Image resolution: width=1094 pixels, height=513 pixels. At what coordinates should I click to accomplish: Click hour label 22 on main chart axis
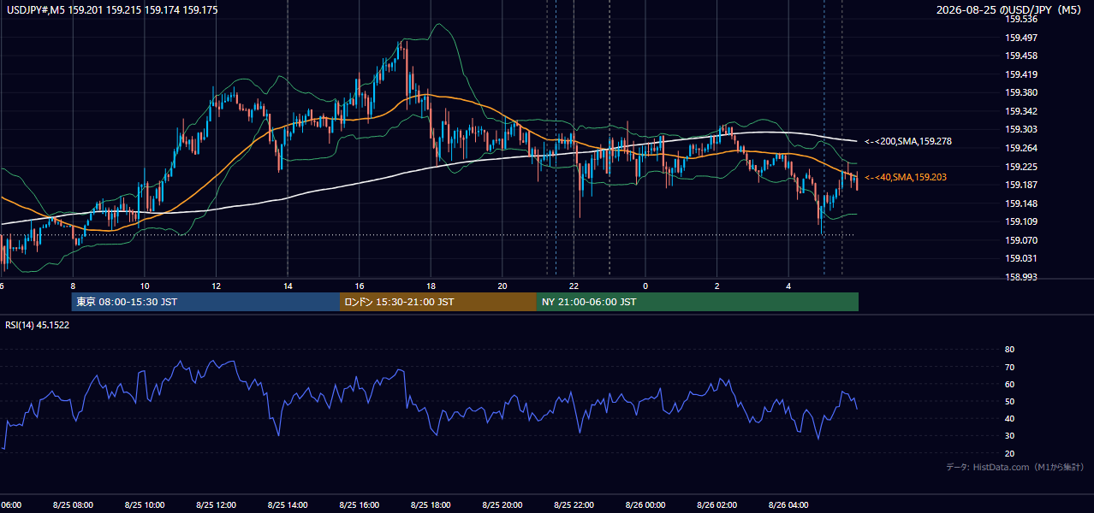[x=574, y=286]
